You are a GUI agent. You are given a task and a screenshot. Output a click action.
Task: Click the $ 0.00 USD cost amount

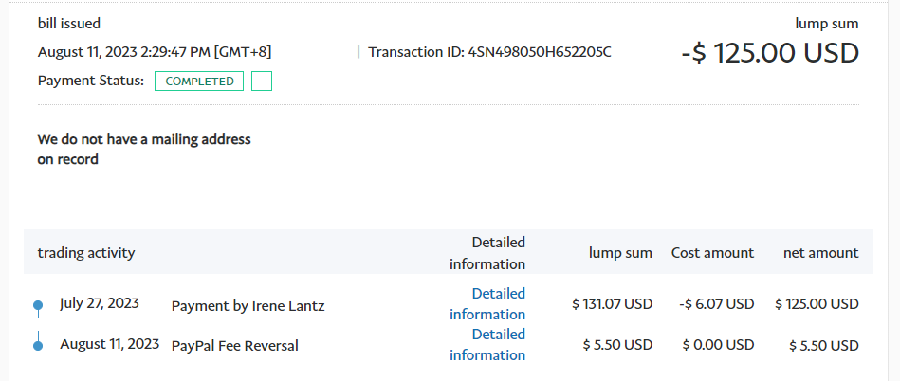coord(718,346)
